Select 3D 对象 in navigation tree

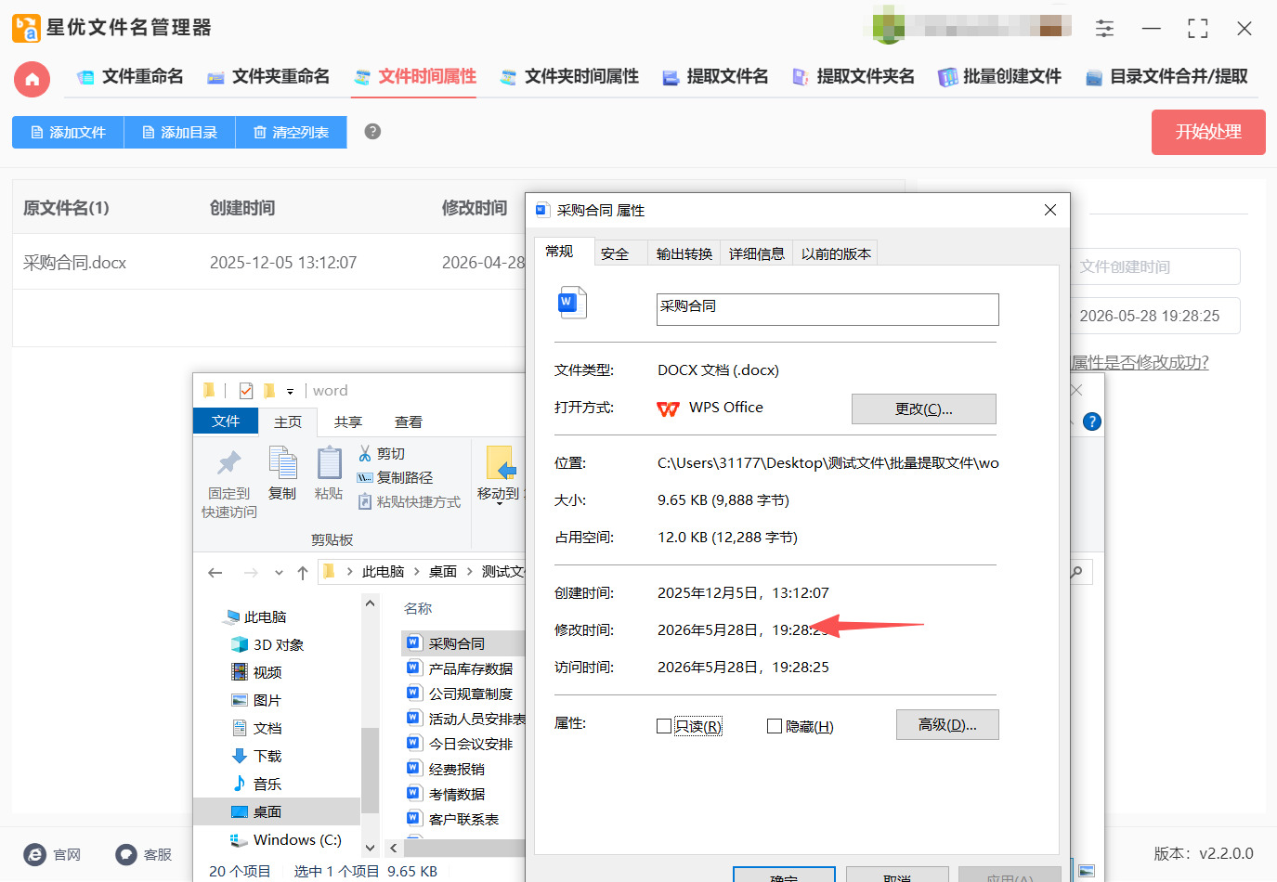click(267, 645)
